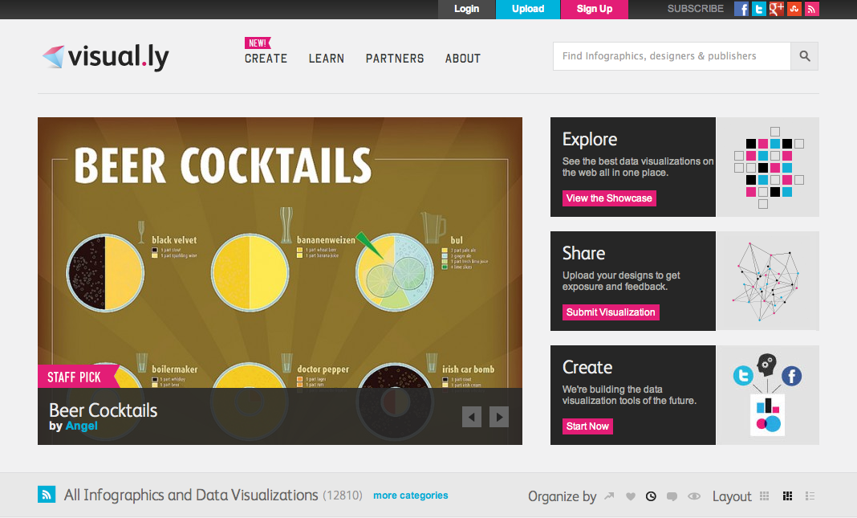Image resolution: width=857 pixels, height=518 pixels.
Task: Click the View the Showcase button
Action: (x=609, y=198)
